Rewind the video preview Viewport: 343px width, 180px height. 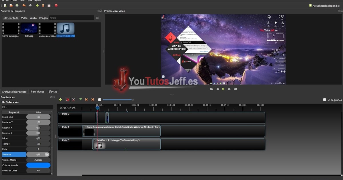(218, 89)
